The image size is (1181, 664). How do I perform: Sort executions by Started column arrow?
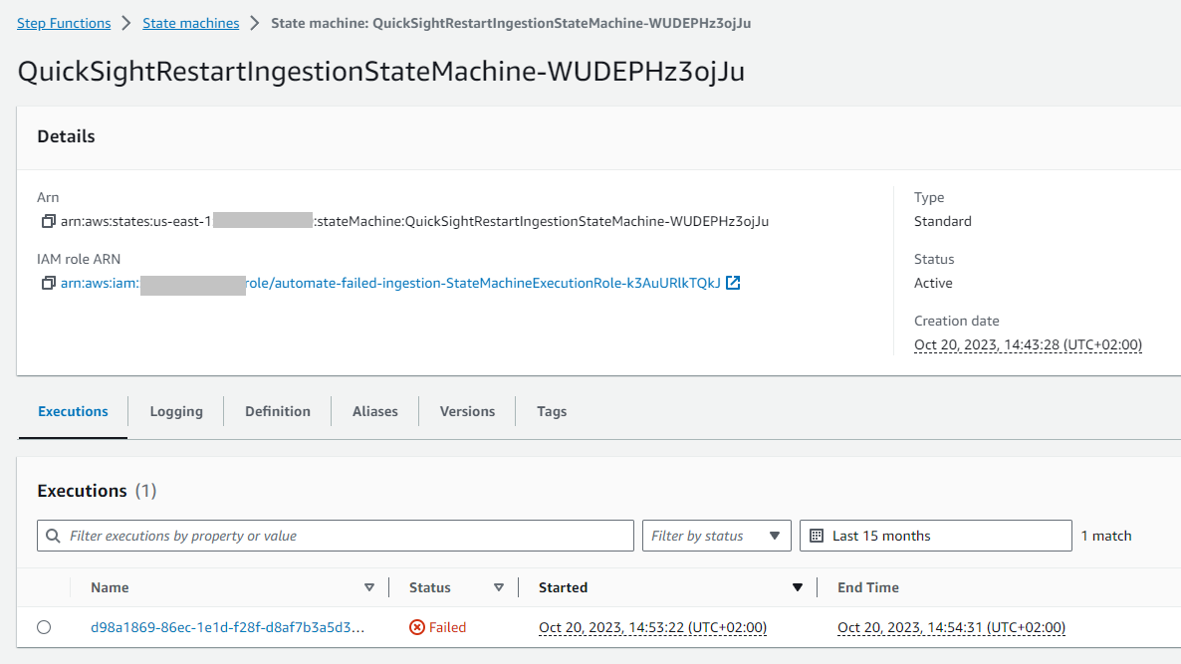pyautogui.click(x=797, y=588)
